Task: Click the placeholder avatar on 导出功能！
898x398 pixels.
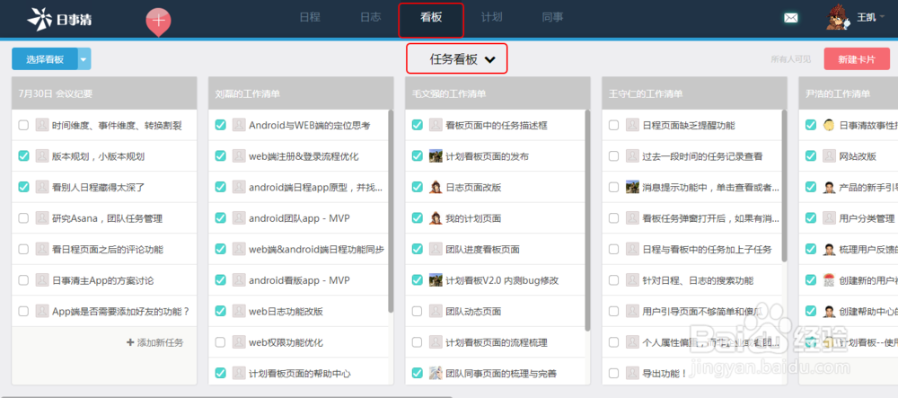Action: [632, 373]
